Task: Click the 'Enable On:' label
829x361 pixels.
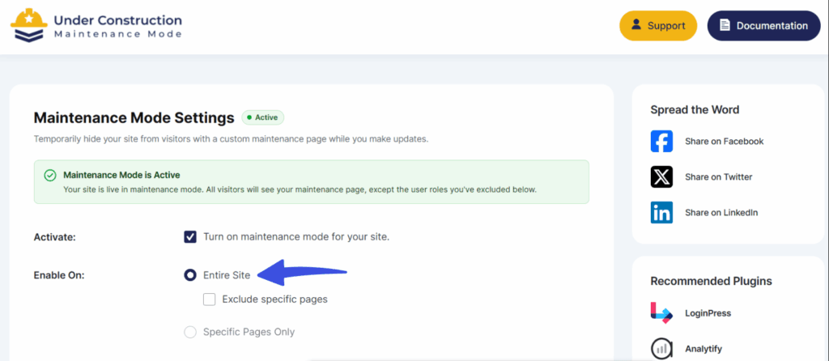Action: click(x=59, y=275)
